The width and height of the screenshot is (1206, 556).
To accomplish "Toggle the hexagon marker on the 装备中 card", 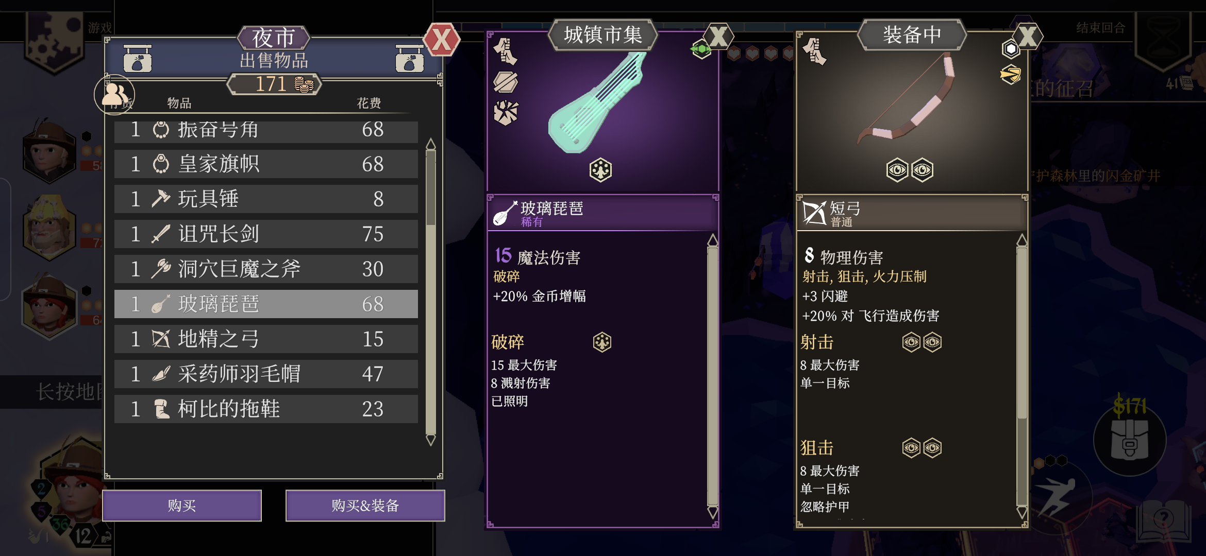I will click(1011, 49).
